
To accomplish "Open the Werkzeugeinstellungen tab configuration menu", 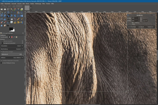I will [x=23, y=33].
